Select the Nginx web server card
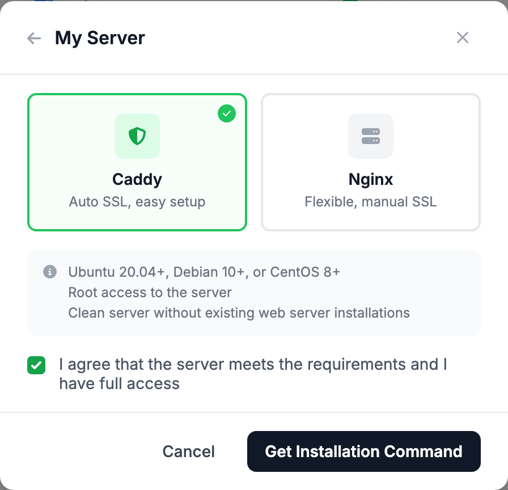508x490 pixels. pos(371,162)
